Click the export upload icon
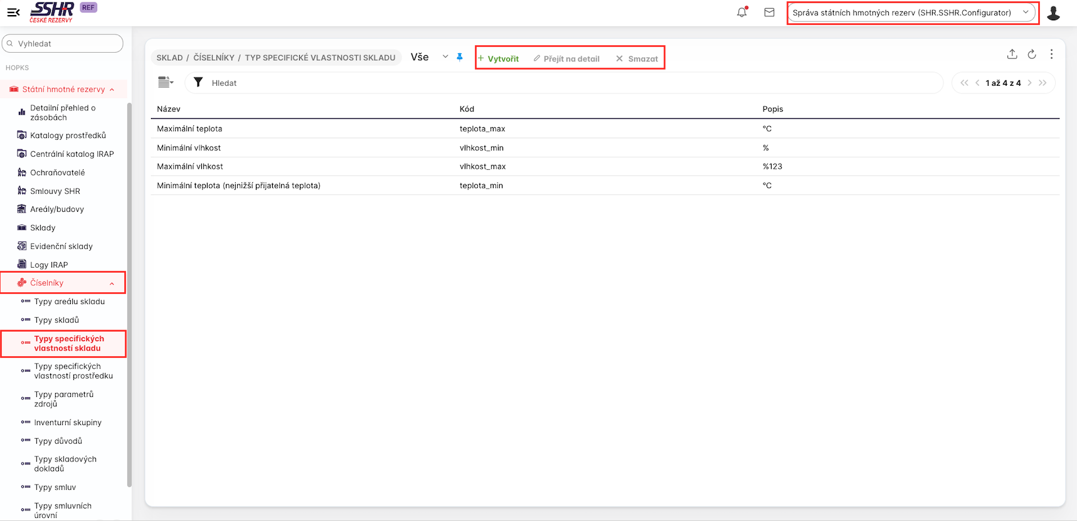1077x521 pixels. pos(1012,55)
